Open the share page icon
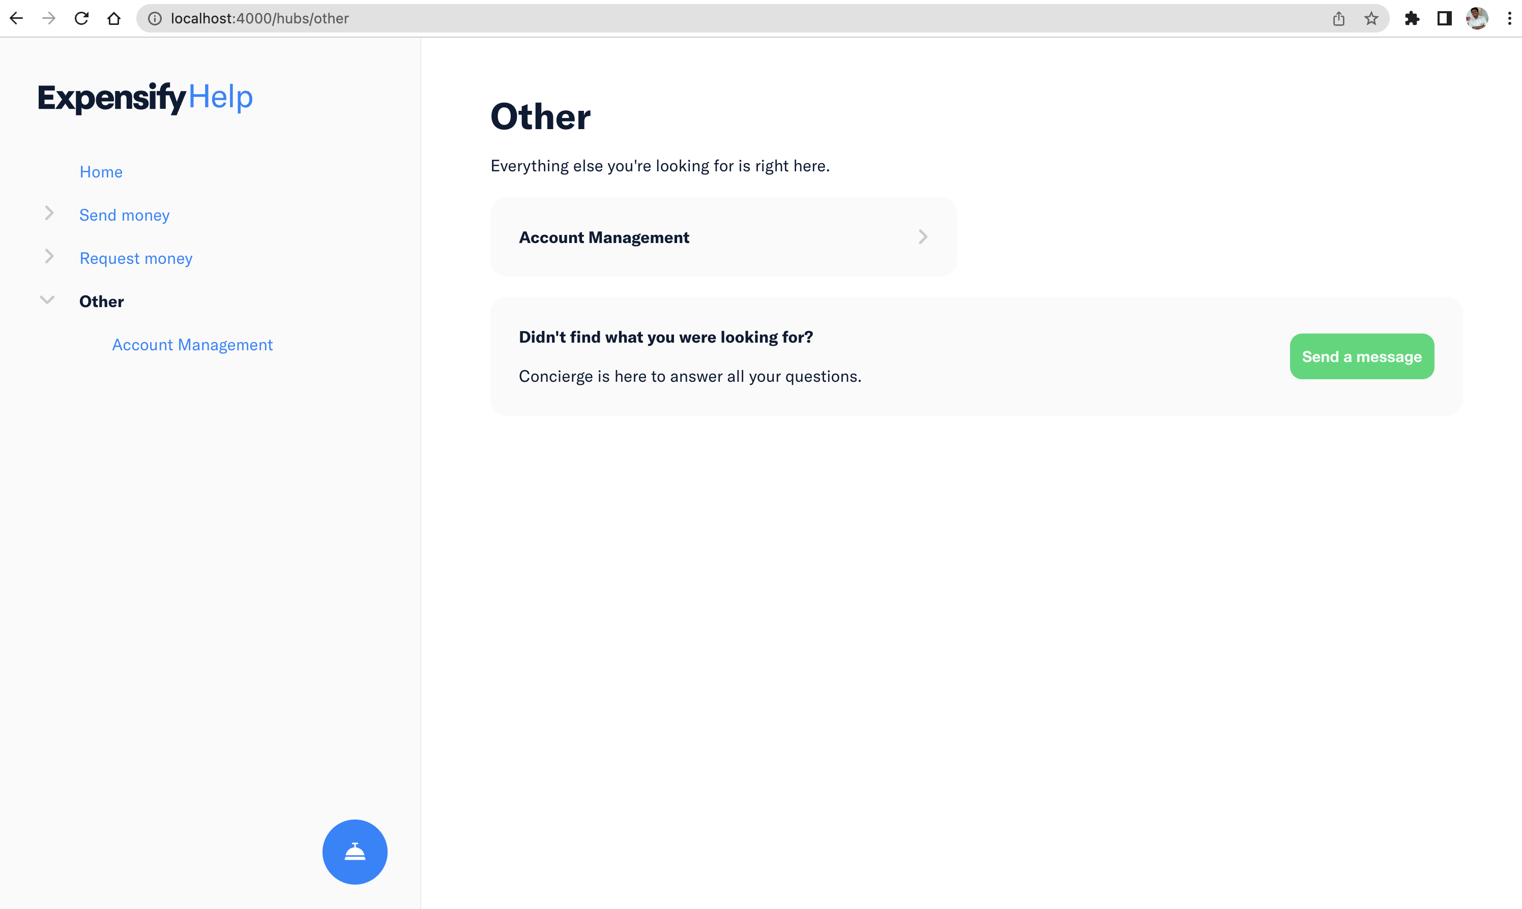The width and height of the screenshot is (1522, 909). pyautogui.click(x=1339, y=18)
